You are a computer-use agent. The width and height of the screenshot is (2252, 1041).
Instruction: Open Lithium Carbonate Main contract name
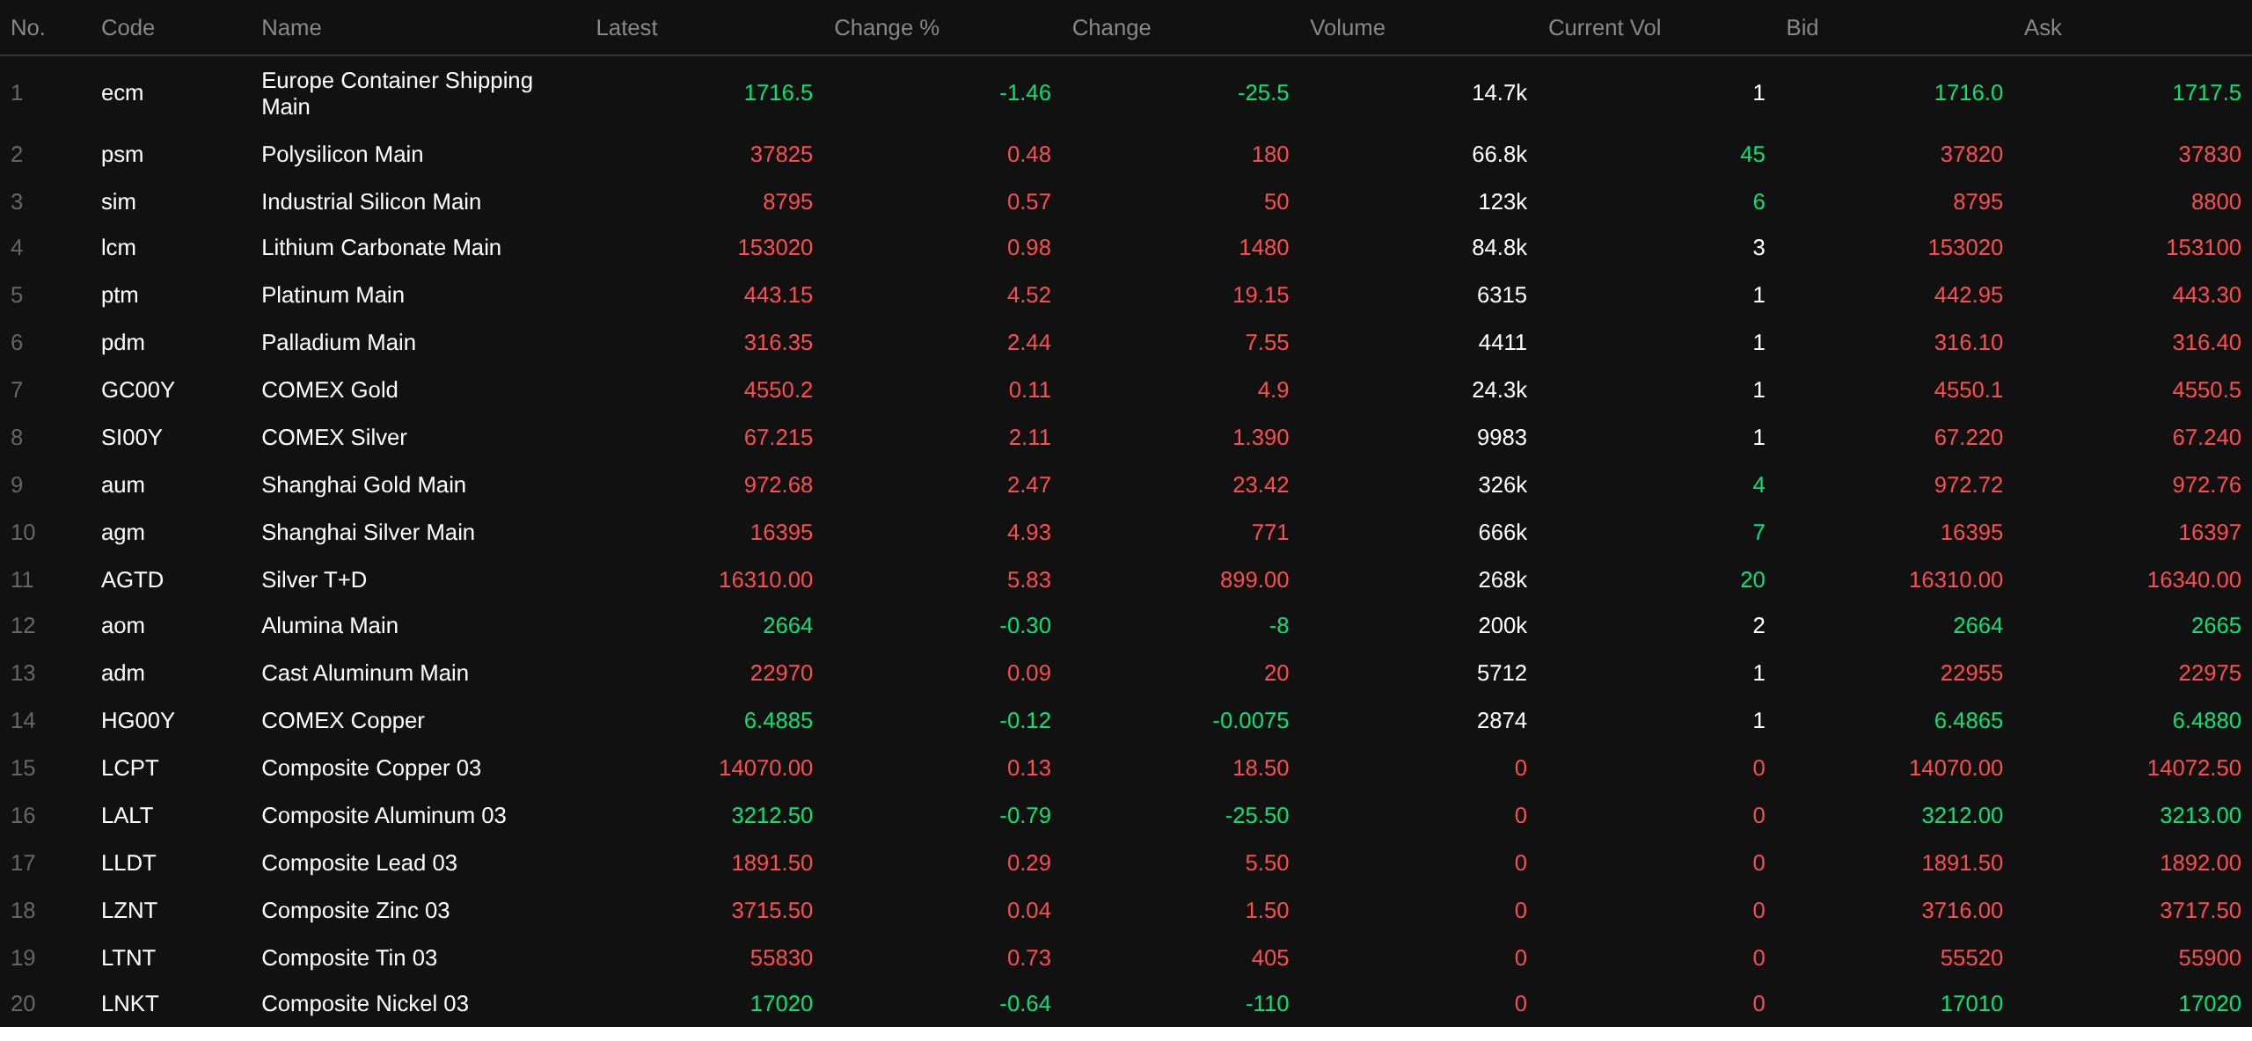tap(381, 248)
